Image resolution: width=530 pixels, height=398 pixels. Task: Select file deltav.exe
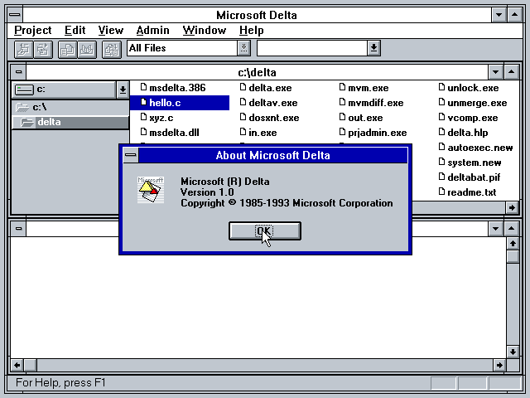coord(273,103)
